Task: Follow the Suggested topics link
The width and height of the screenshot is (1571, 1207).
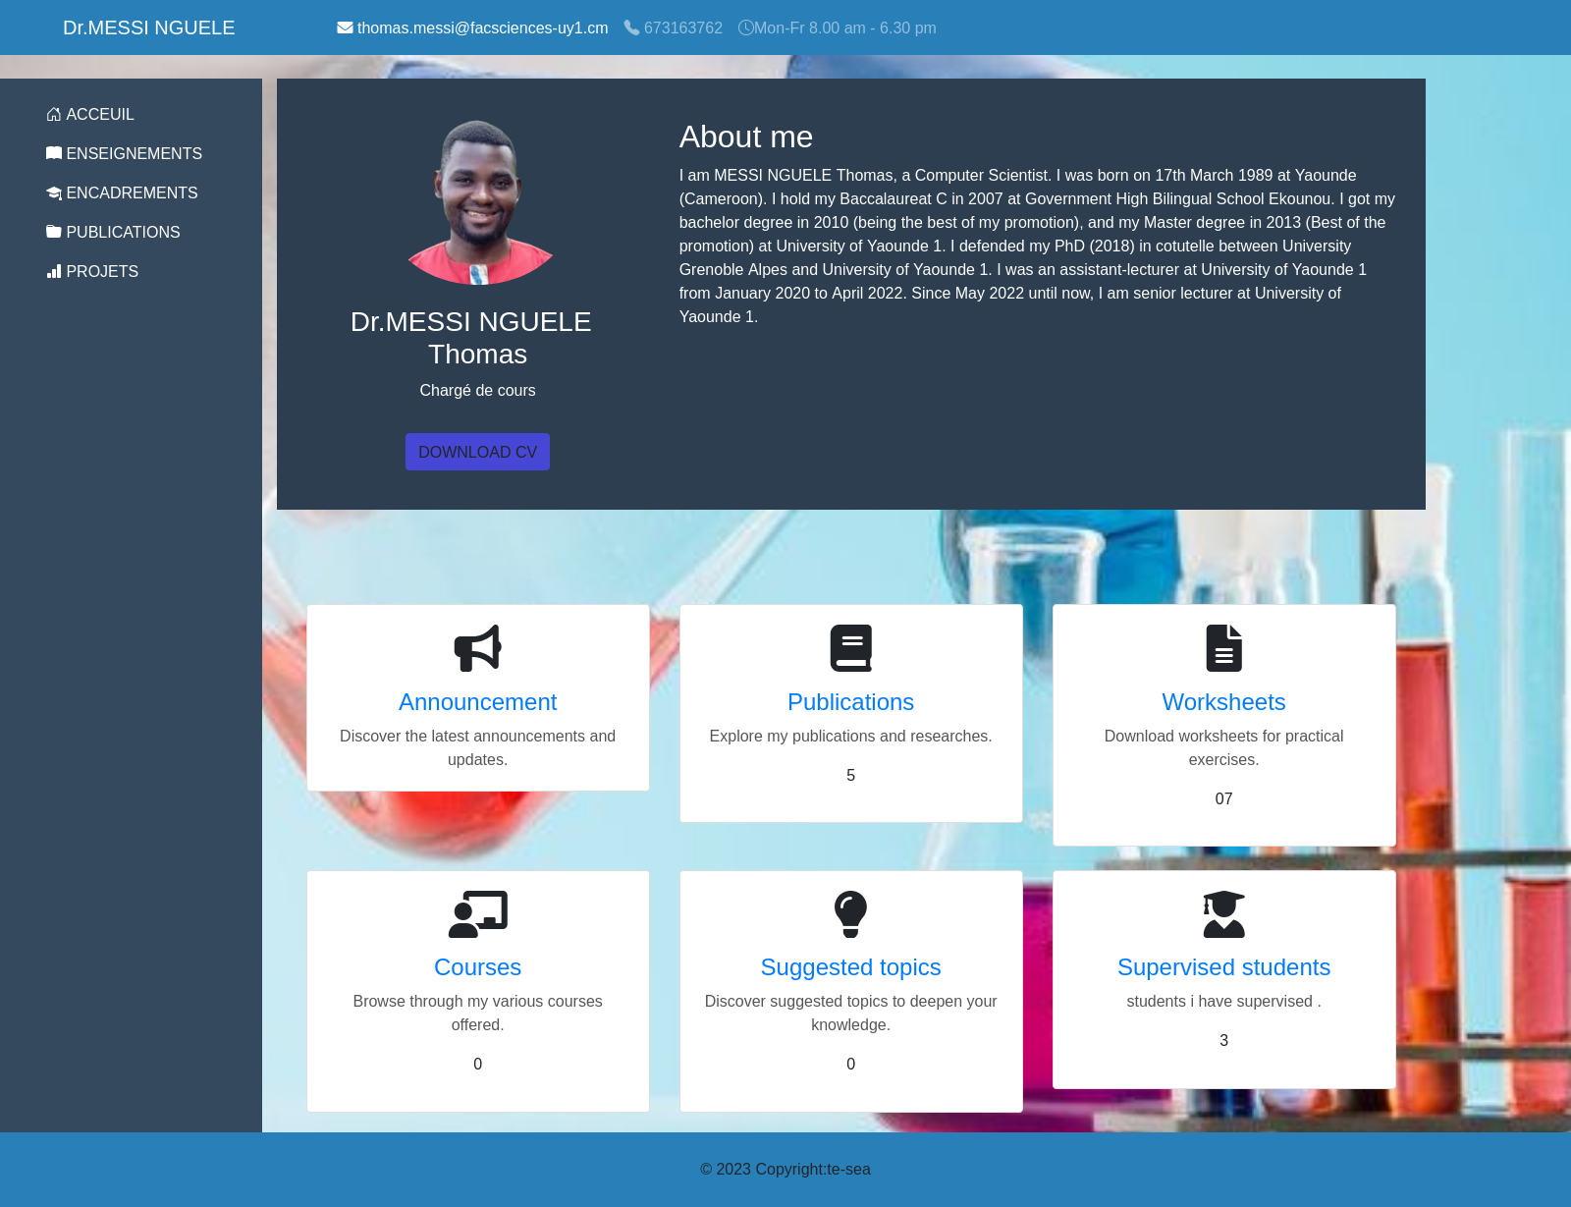Action: click(850, 967)
